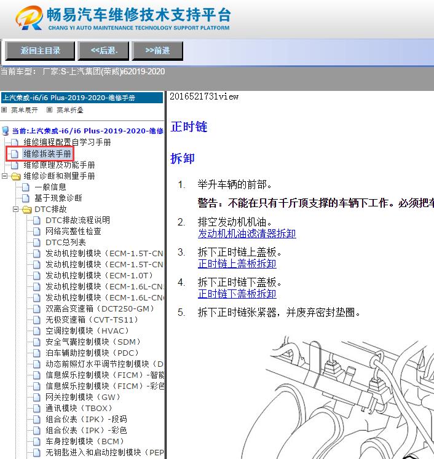Click the page icon of DTC总列表
The width and height of the screenshot is (434, 459).
[37, 242]
